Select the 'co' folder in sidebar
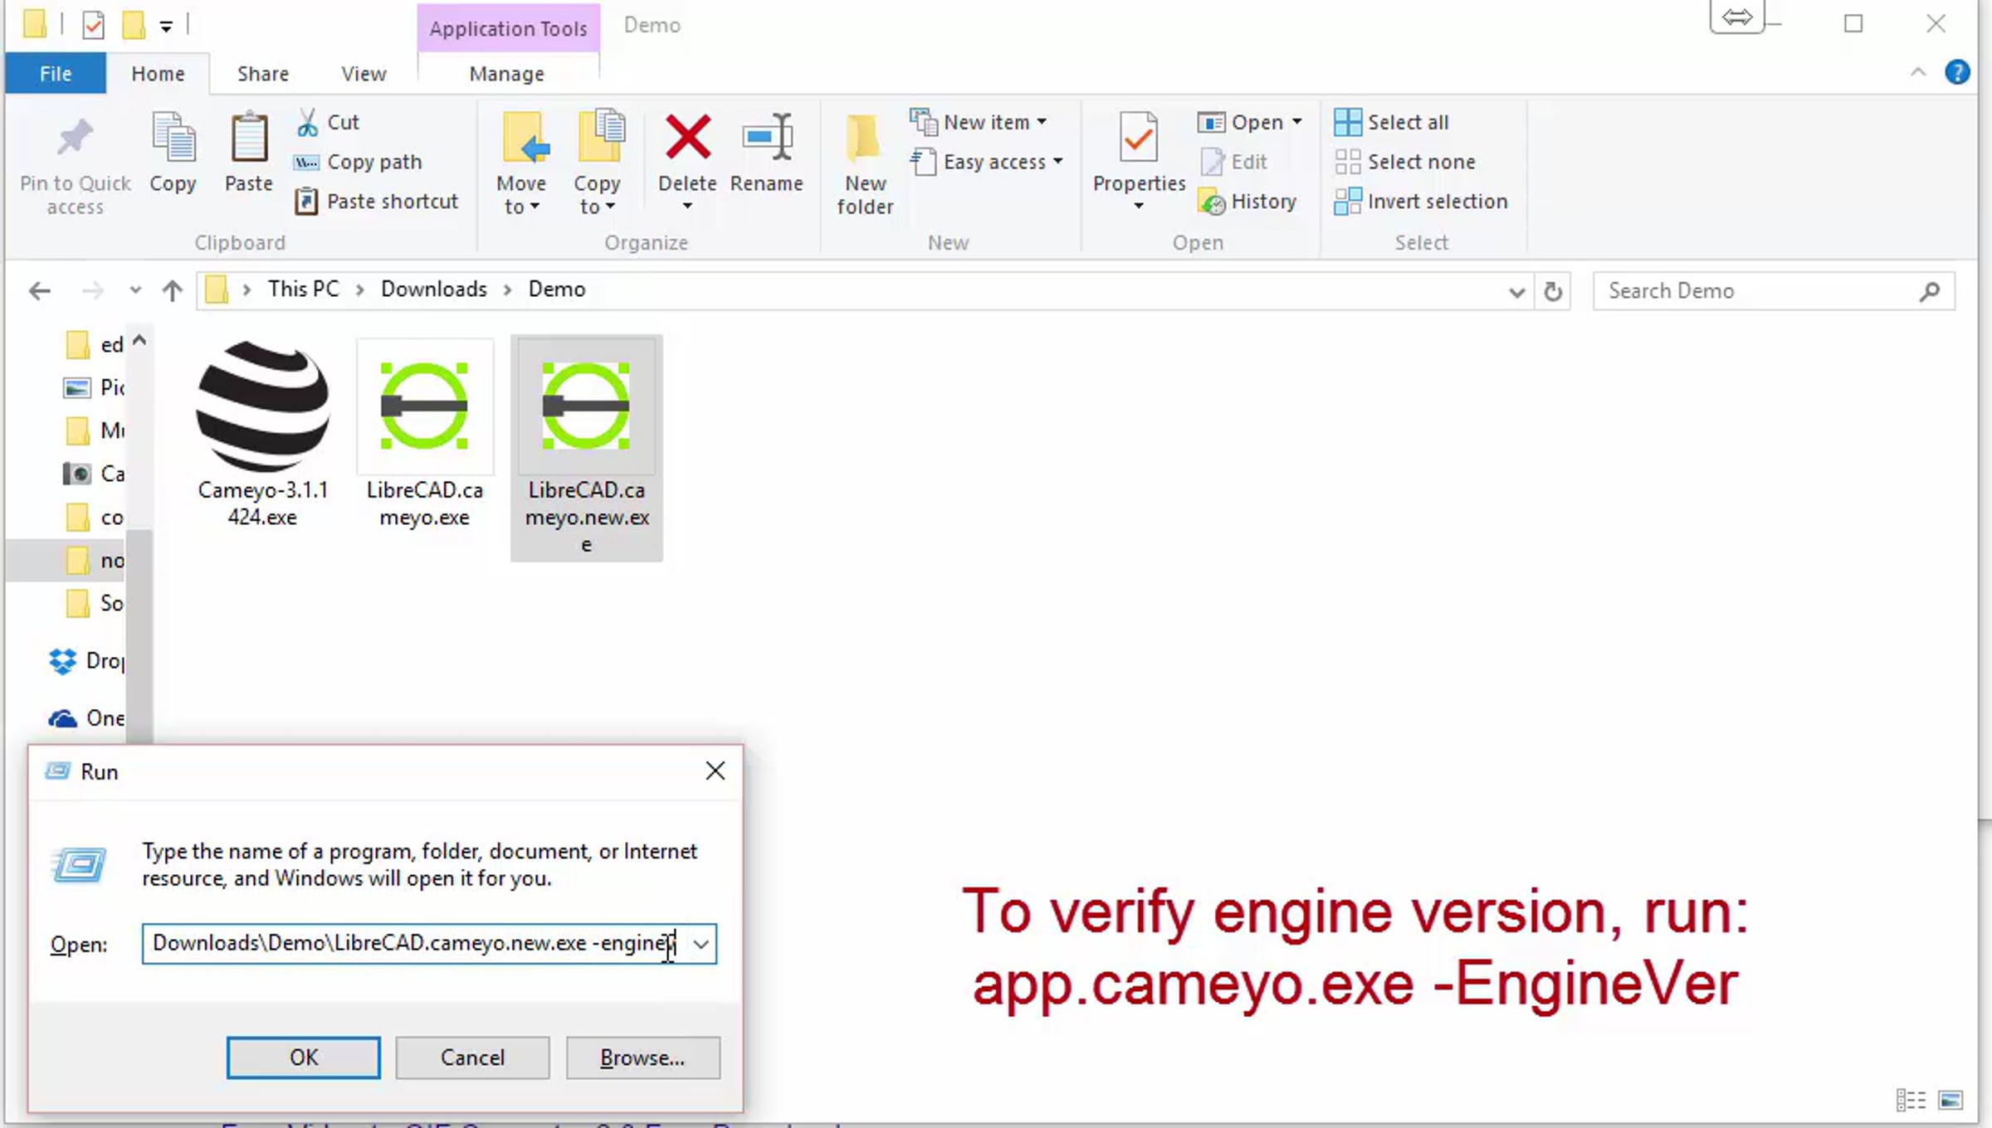 pyautogui.click(x=93, y=518)
